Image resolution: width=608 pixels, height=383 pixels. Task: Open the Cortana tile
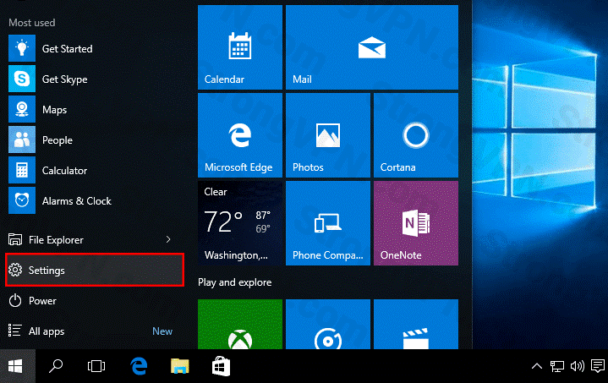click(x=416, y=135)
